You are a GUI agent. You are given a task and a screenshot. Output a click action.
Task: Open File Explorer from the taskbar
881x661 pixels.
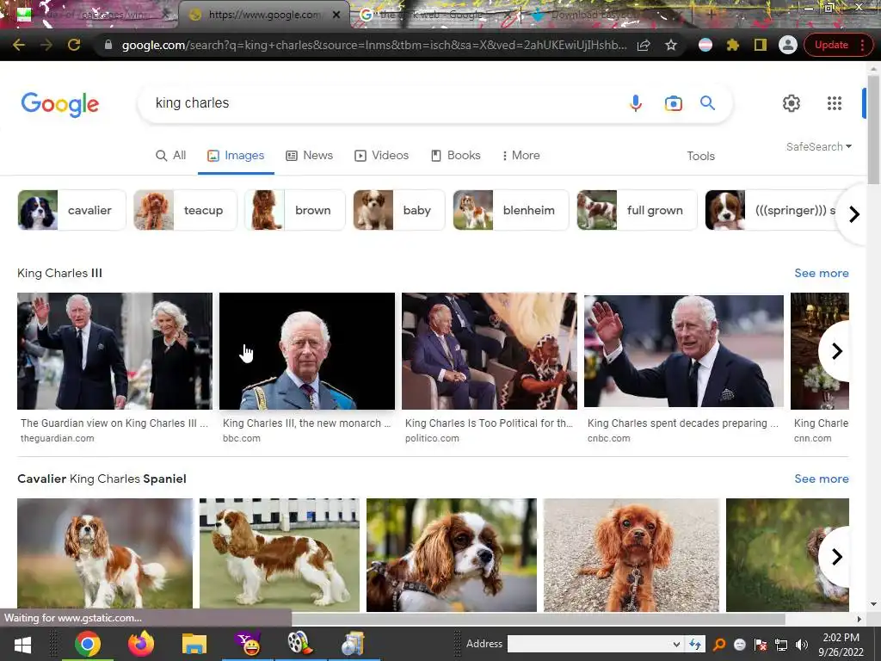(194, 644)
